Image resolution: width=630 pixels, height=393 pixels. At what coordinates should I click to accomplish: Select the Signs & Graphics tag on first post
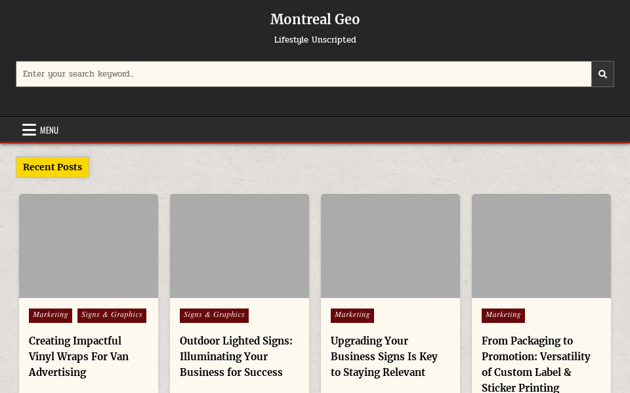click(112, 315)
